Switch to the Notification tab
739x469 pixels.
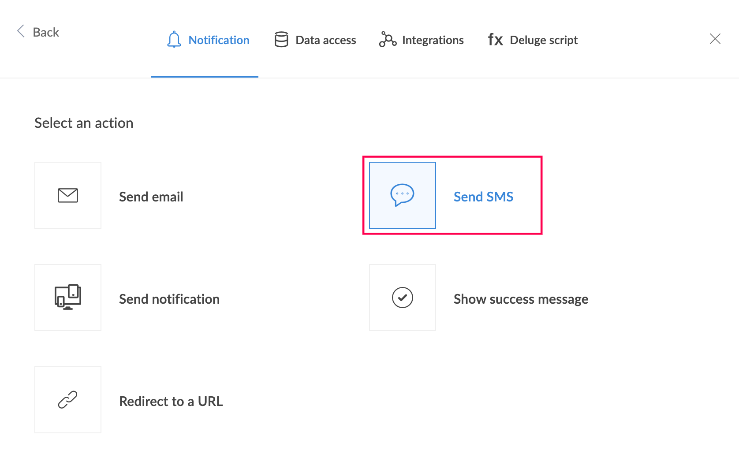(x=219, y=40)
